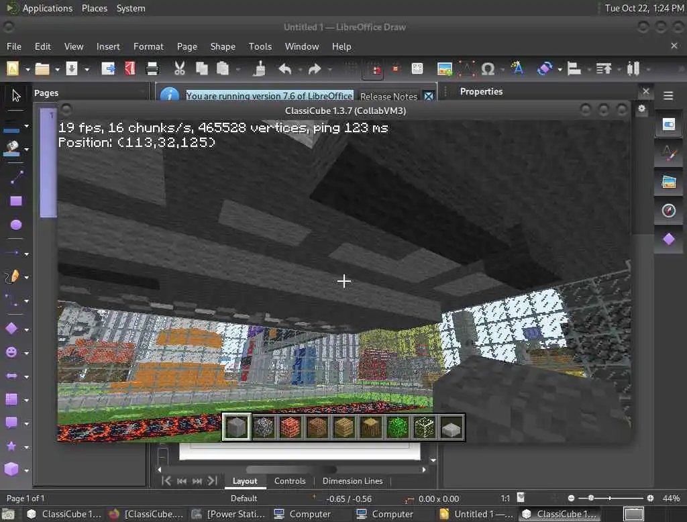
Task: Open sidebar Navigator compass icon
Action: (669, 211)
